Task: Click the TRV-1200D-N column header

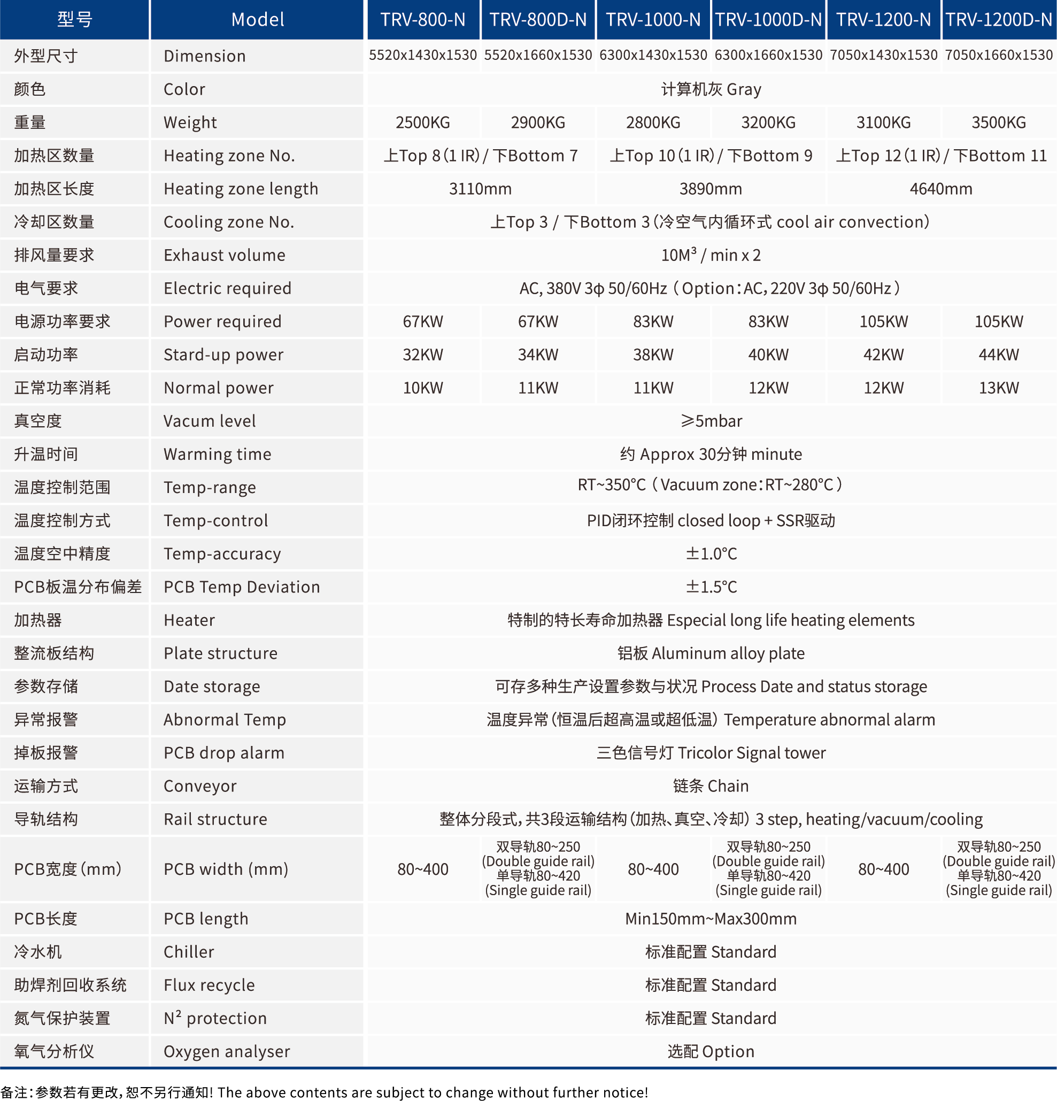Action: pyautogui.click(x=999, y=20)
